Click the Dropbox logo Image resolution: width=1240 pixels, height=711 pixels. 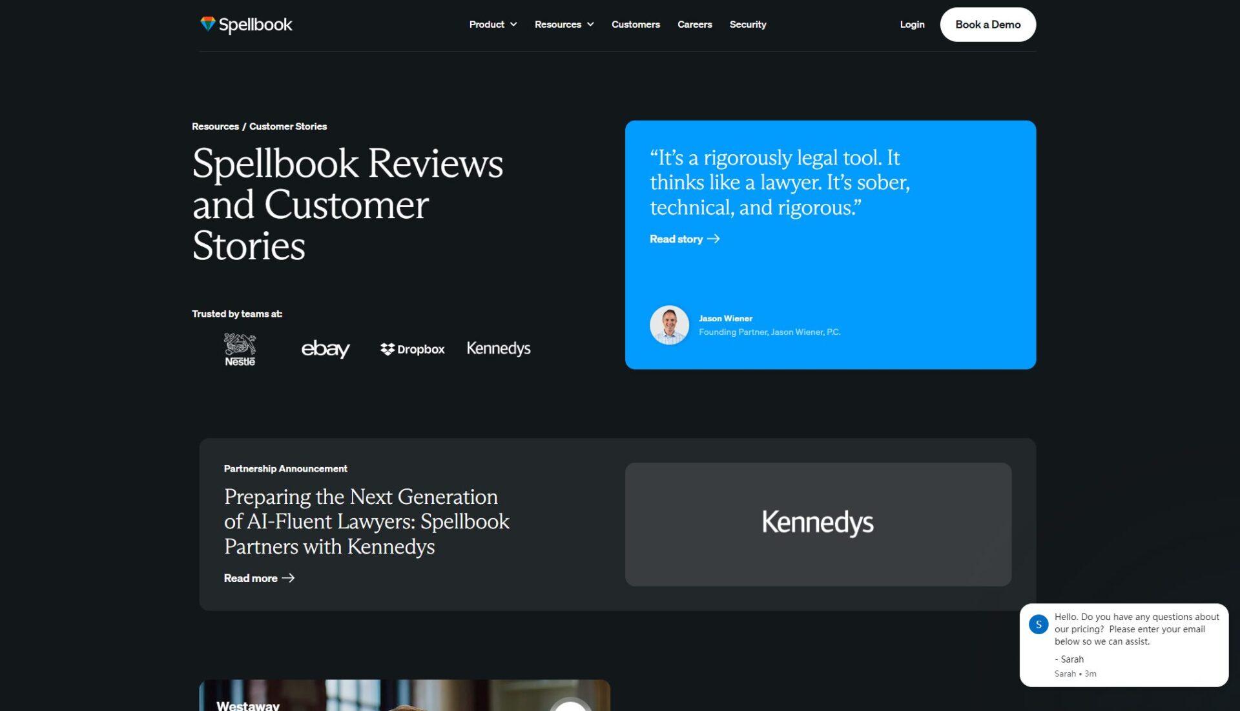pyautogui.click(x=413, y=349)
